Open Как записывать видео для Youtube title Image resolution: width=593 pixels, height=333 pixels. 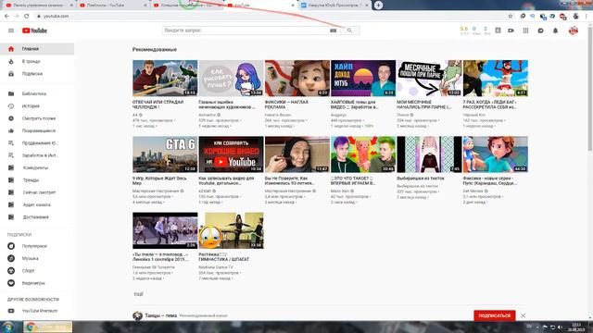coord(226,180)
